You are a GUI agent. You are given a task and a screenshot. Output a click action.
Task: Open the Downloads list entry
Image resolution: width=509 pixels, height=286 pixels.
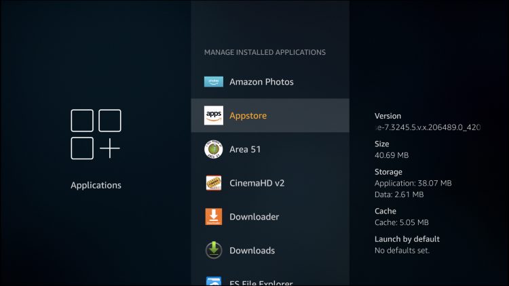click(x=270, y=250)
